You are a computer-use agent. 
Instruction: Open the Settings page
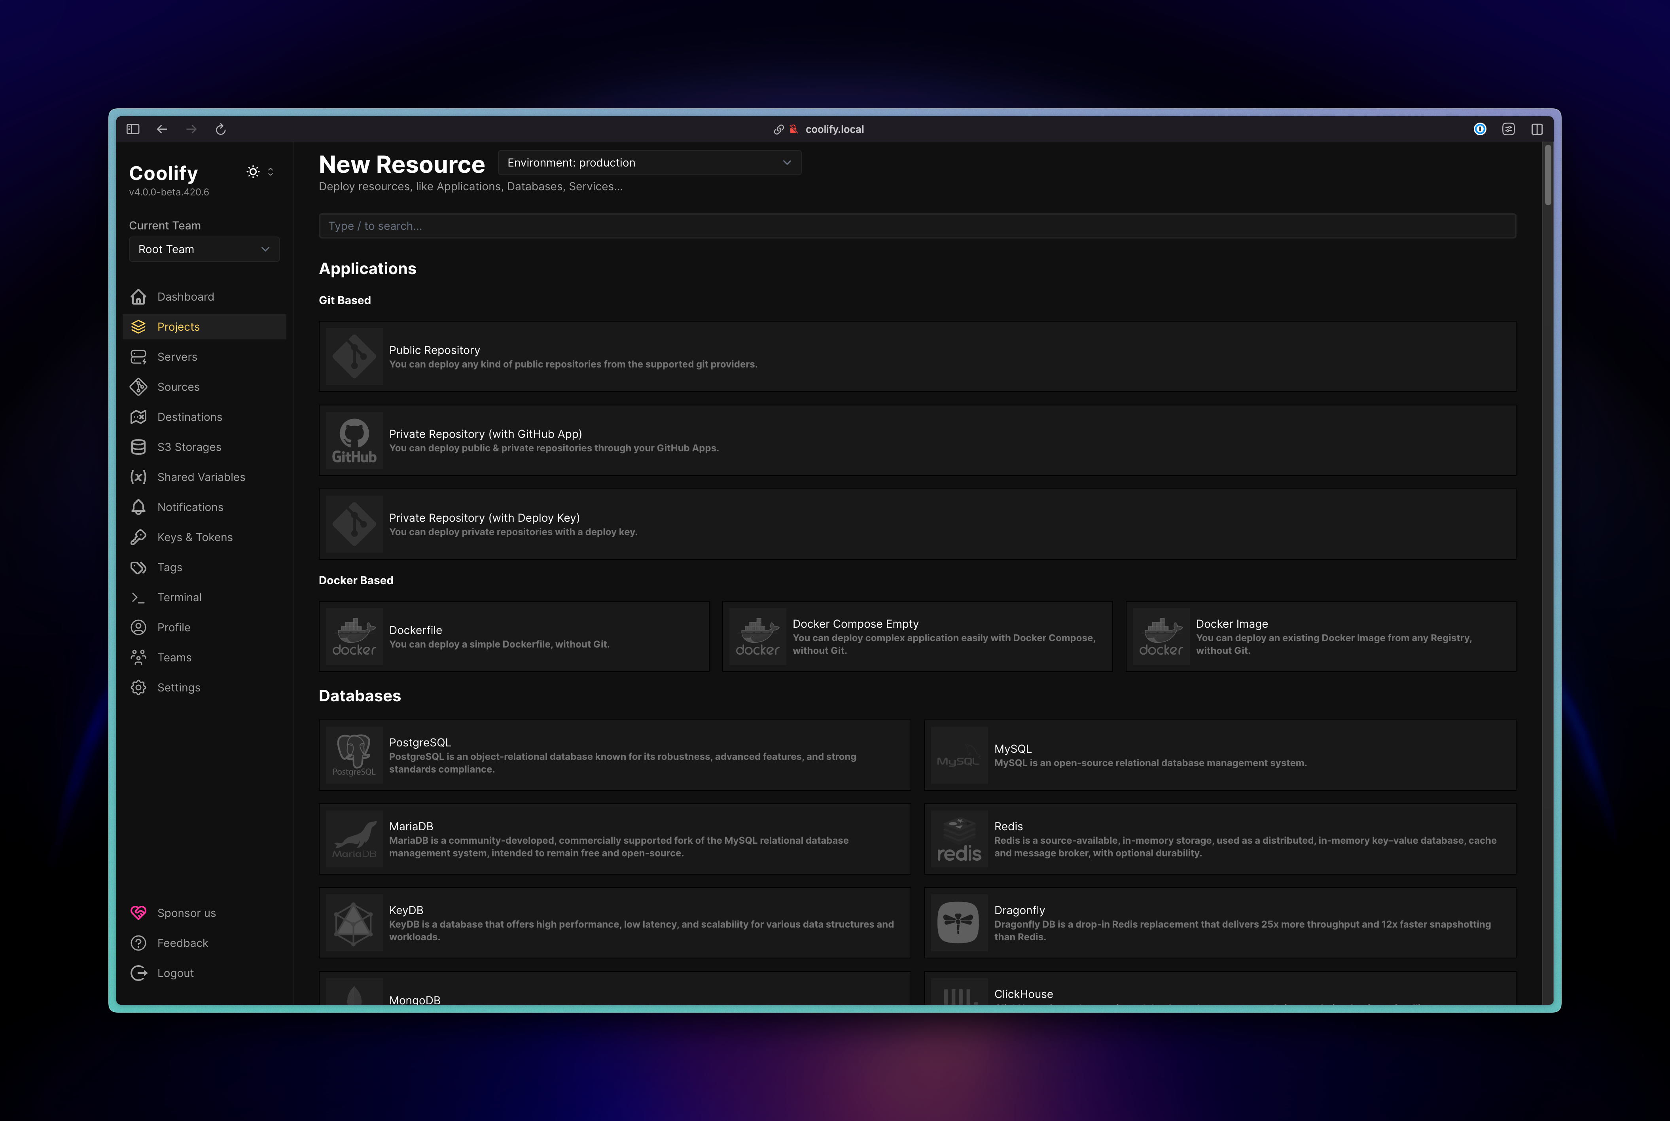(x=179, y=687)
